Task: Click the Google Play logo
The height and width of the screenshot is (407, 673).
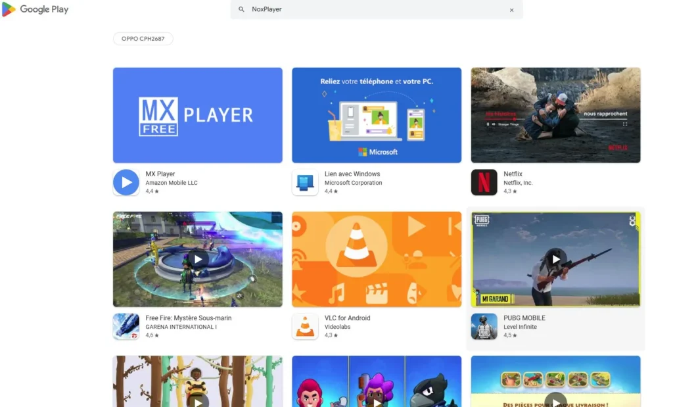Action: coord(35,9)
